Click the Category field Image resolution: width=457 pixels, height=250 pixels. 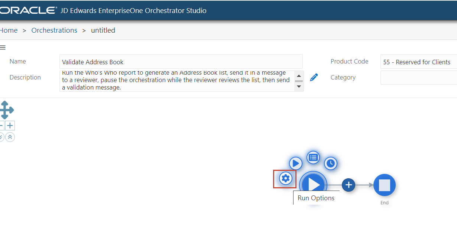point(419,78)
